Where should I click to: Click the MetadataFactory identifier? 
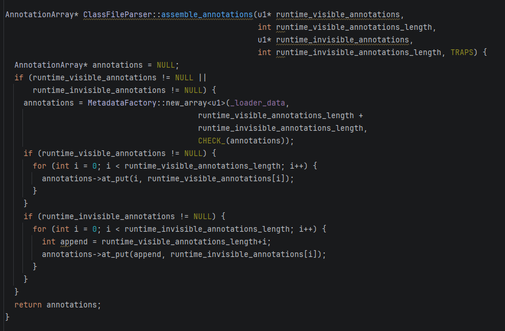point(122,103)
